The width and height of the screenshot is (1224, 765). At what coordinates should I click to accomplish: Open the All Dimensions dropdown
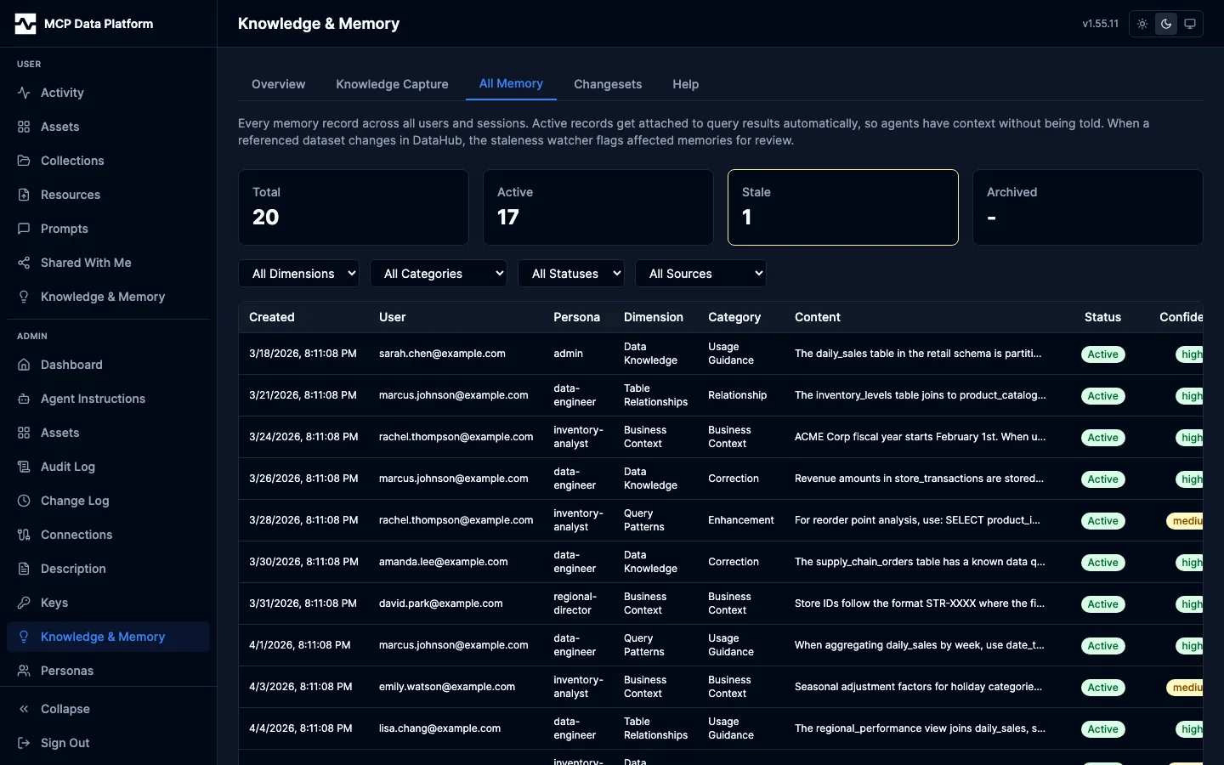pos(298,274)
